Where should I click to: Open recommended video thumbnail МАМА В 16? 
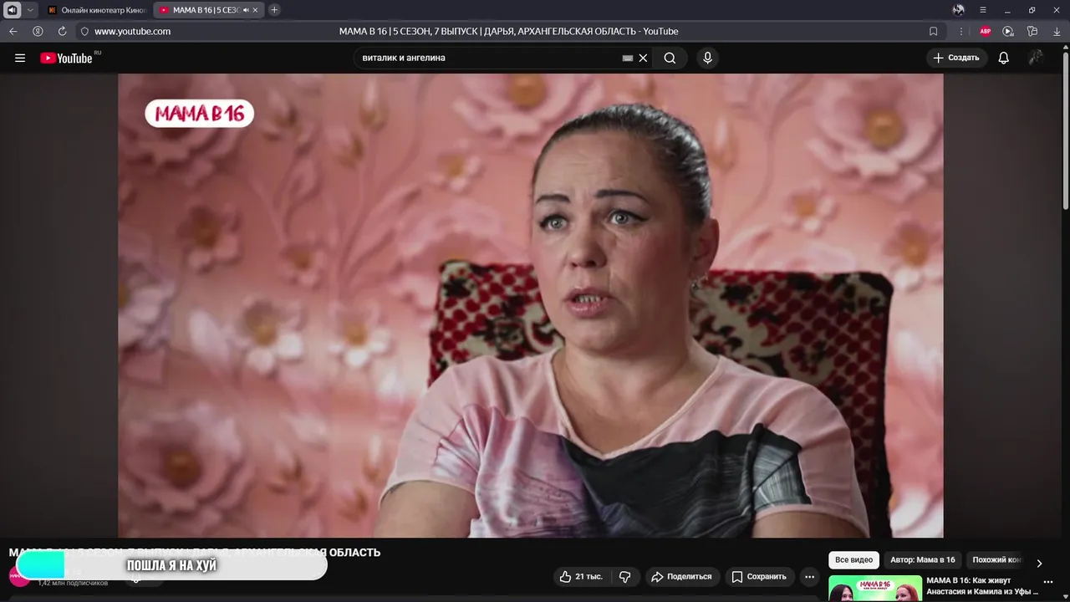point(875,589)
